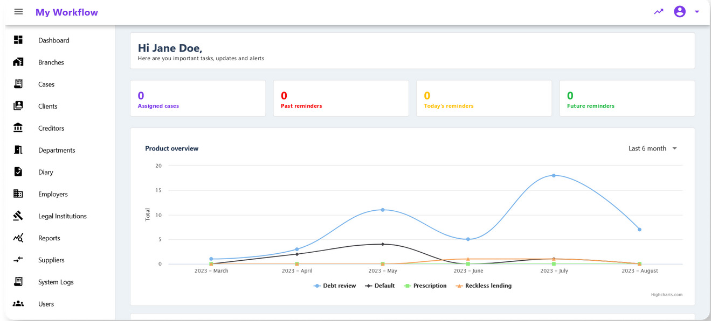Viewport: 711px width, 321px height.
Task: Open the hamburger navigation menu
Action: [18, 12]
